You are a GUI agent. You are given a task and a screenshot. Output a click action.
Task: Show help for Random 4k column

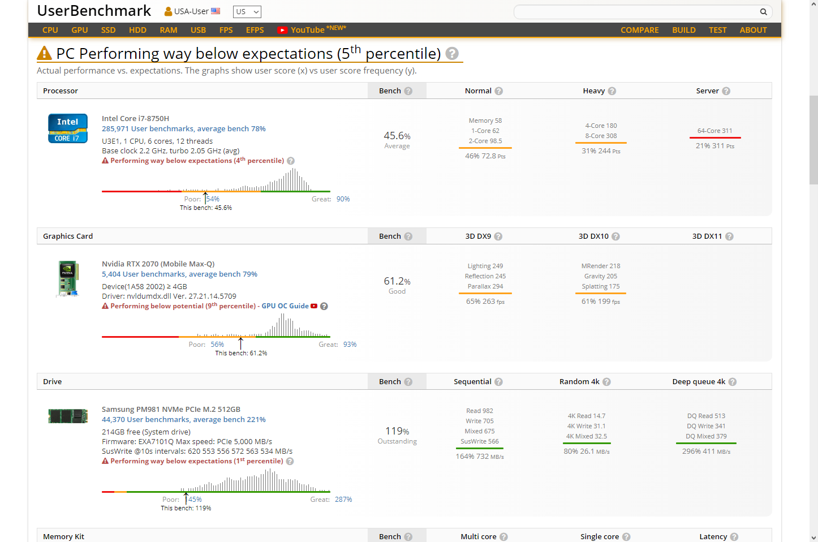click(607, 382)
